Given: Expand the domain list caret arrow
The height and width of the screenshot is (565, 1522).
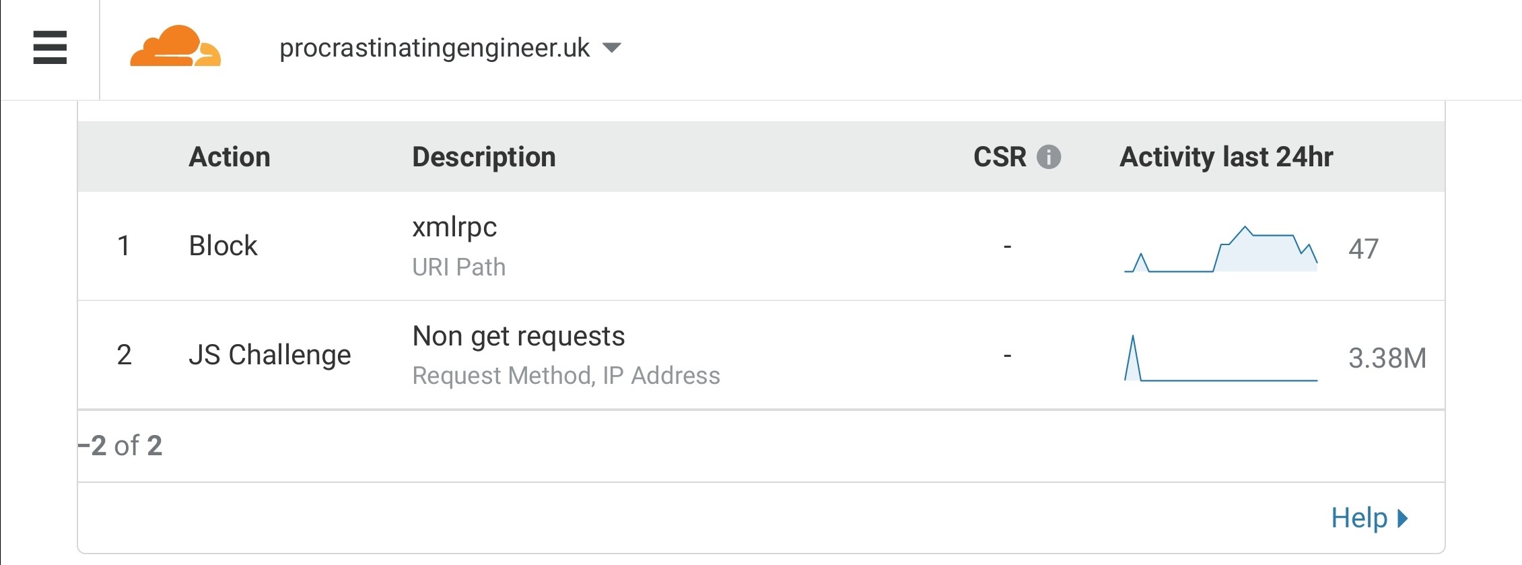Looking at the screenshot, I should 611,48.
